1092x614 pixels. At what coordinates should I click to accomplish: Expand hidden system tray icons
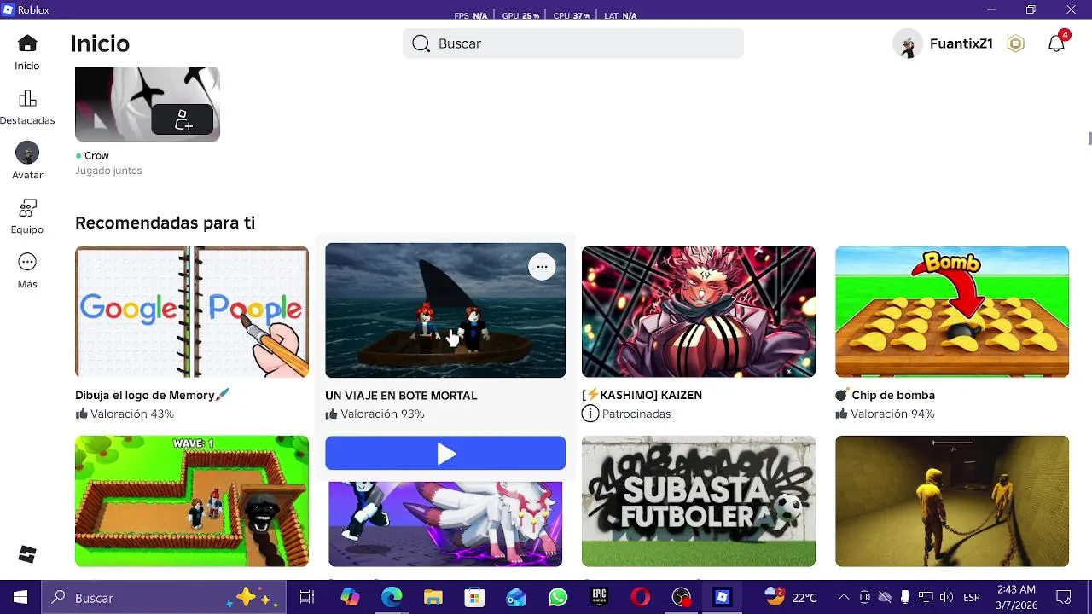point(844,598)
